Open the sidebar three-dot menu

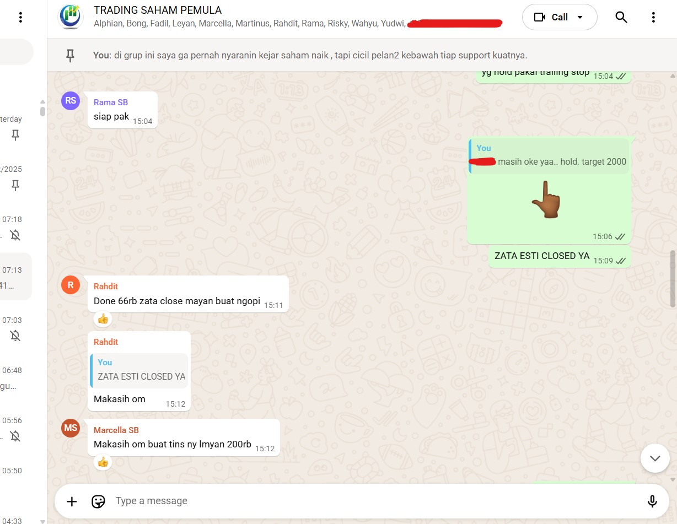(x=20, y=17)
